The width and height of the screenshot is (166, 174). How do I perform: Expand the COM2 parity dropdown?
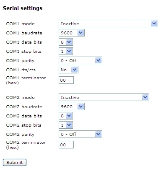[80, 134]
